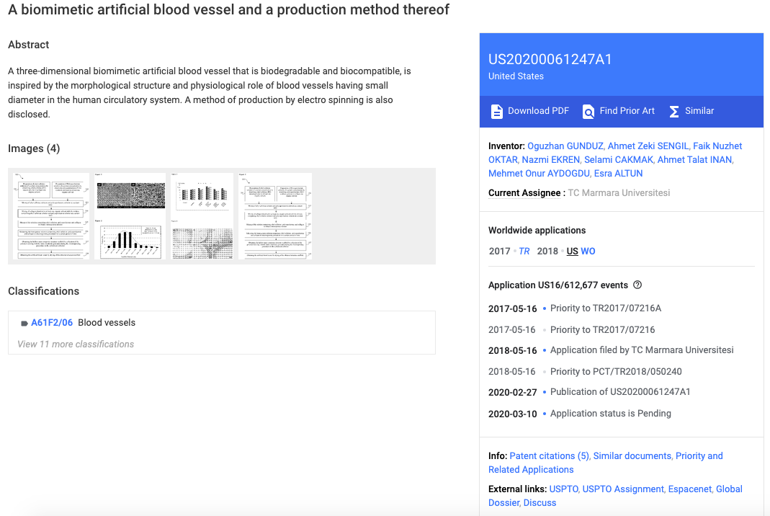Click the tag icon next to A61F2/06
The image size is (770, 516).
pyautogui.click(x=24, y=324)
